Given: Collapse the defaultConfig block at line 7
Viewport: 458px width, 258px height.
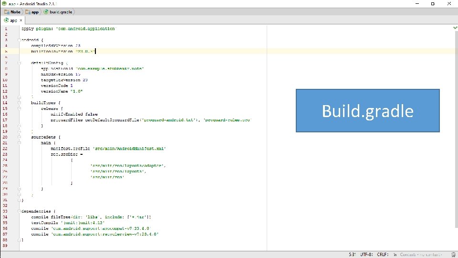Looking at the screenshot, I should tap(19, 63).
